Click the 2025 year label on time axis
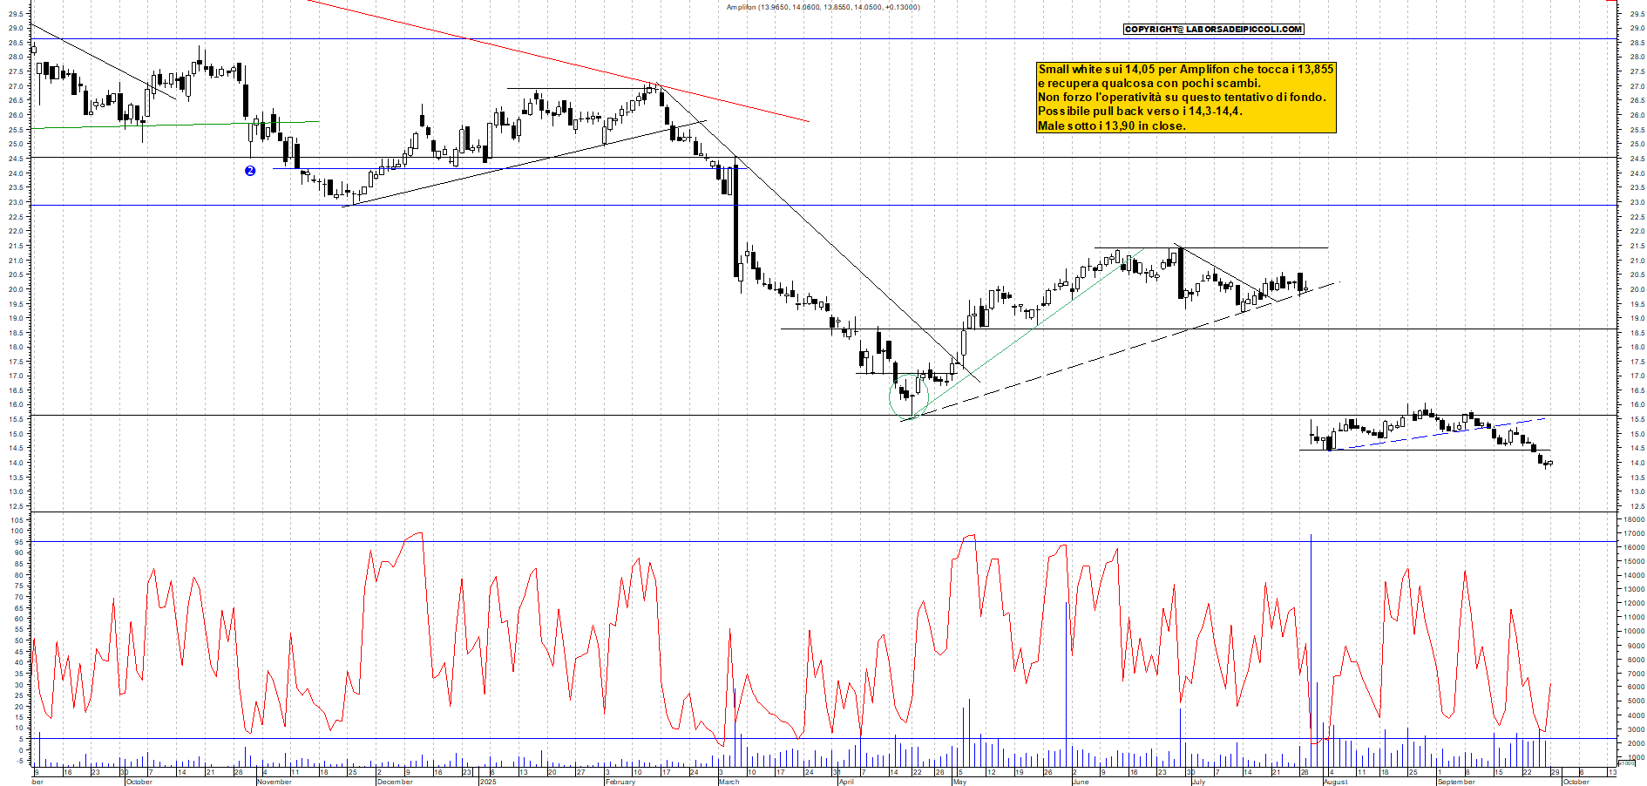 coord(487,782)
